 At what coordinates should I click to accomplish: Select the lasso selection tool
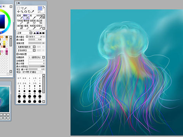(22, 8)
